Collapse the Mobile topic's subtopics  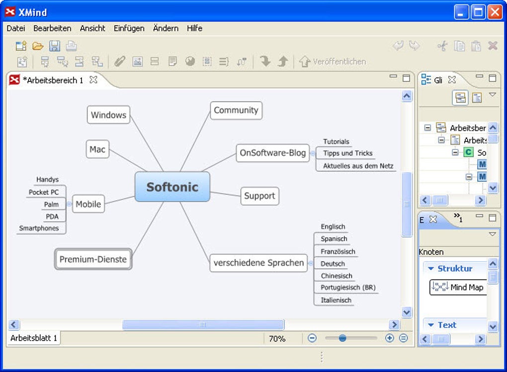[x=69, y=204]
